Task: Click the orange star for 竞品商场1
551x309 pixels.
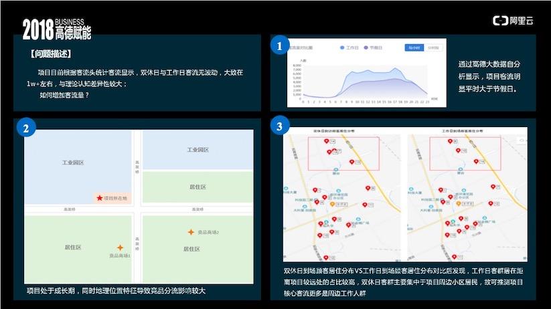Action: coord(121,247)
